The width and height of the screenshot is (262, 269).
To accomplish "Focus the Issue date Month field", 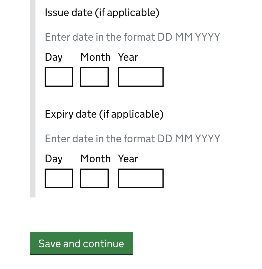I will (94, 77).
